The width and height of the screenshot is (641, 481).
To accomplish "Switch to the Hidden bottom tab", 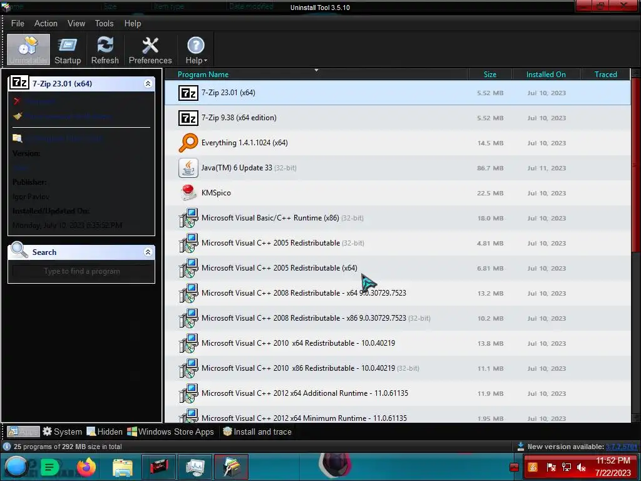I will click(105, 432).
